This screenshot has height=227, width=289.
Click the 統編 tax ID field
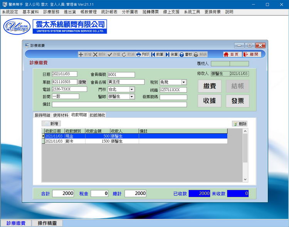(x=173, y=90)
